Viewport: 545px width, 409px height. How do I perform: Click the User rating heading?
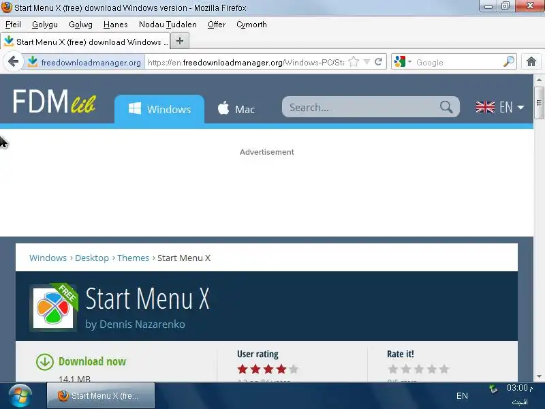[x=258, y=354]
